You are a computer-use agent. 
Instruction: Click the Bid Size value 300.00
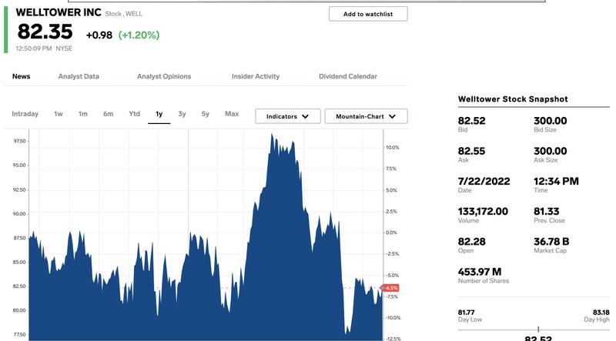(x=551, y=121)
